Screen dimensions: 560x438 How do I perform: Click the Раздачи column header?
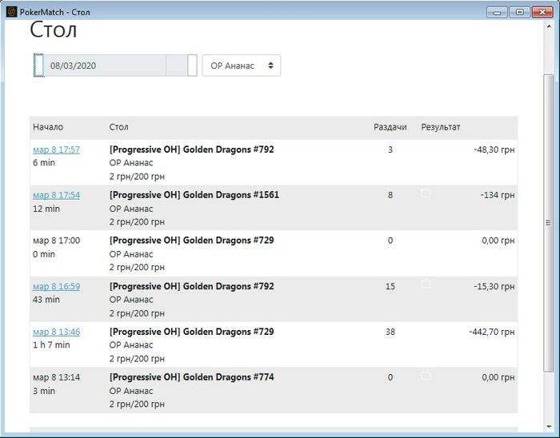coord(390,127)
